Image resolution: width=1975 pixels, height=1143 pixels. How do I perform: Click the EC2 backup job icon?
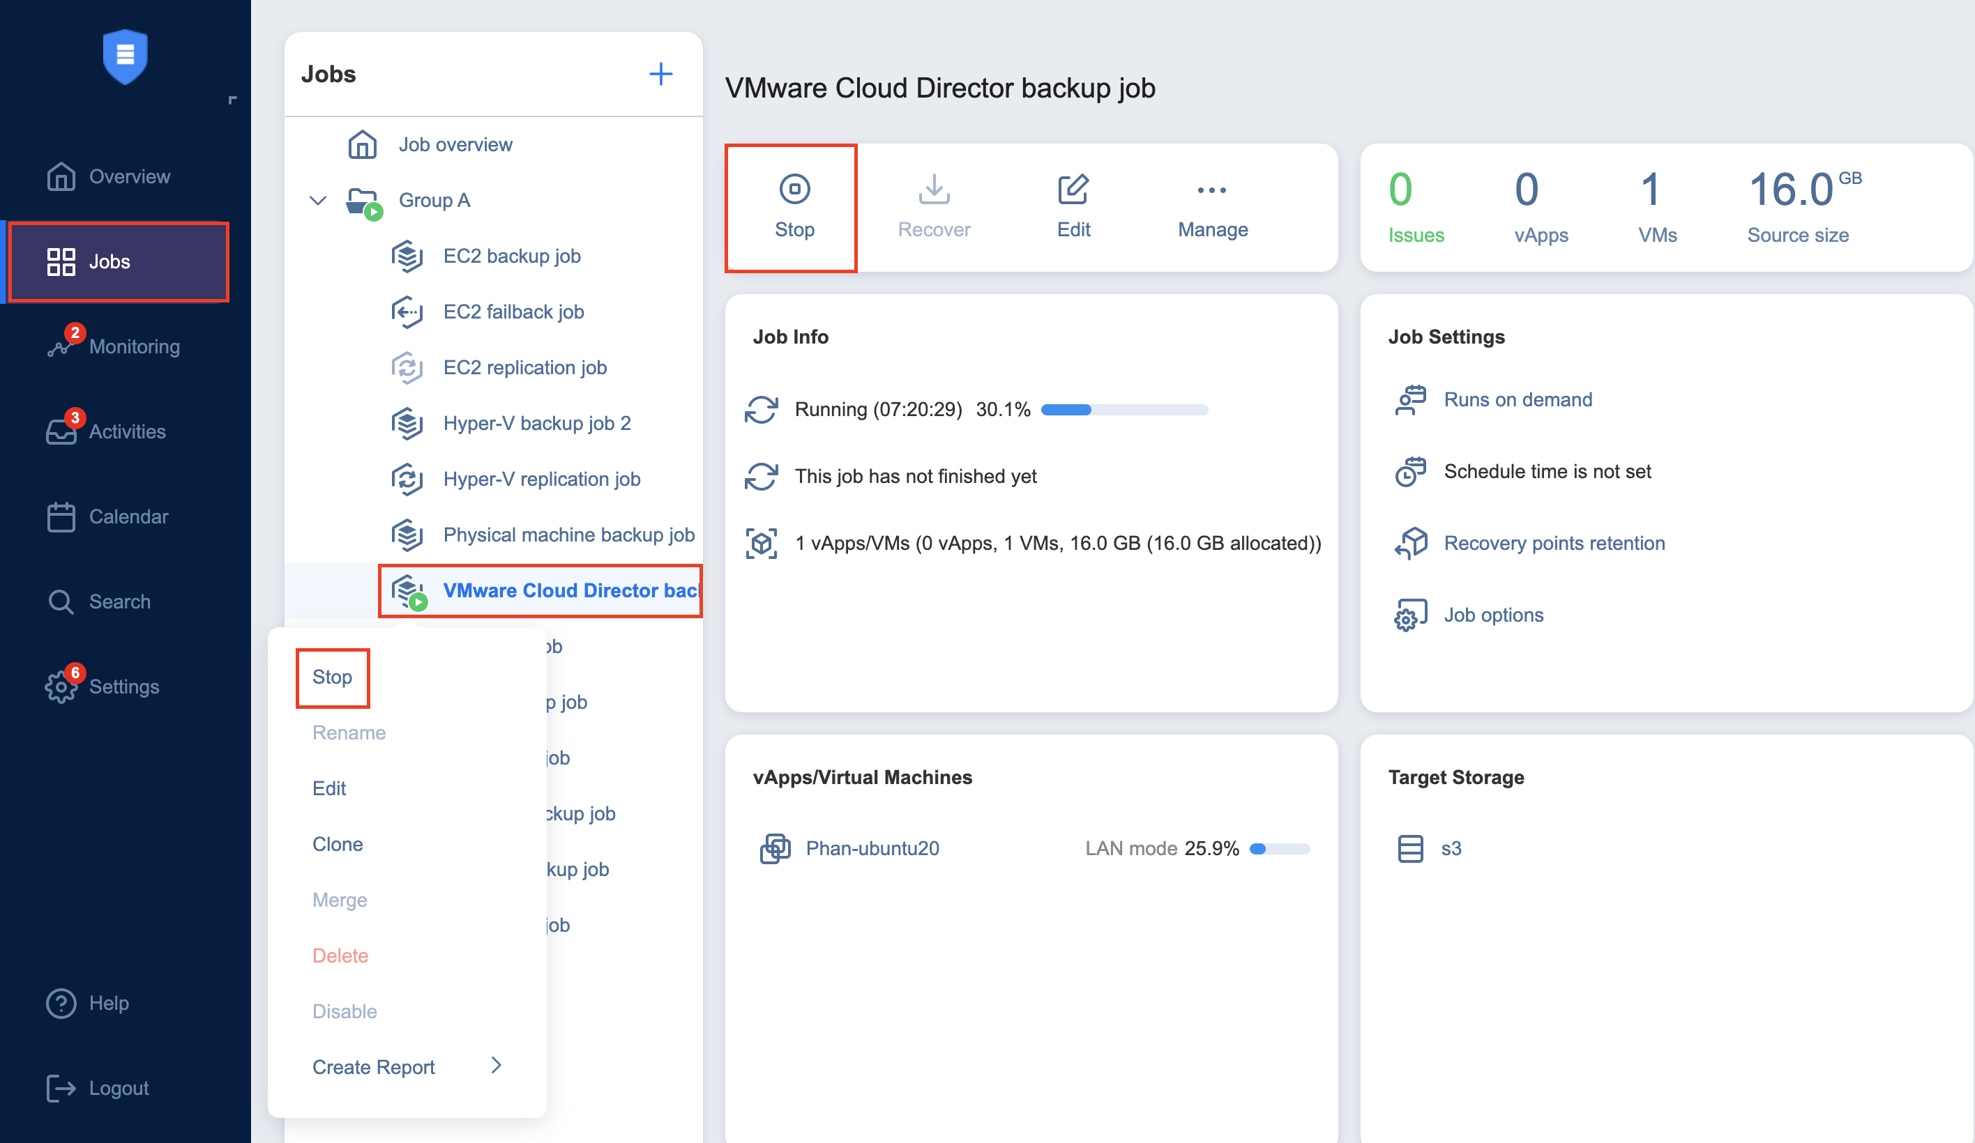click(407, 256)
